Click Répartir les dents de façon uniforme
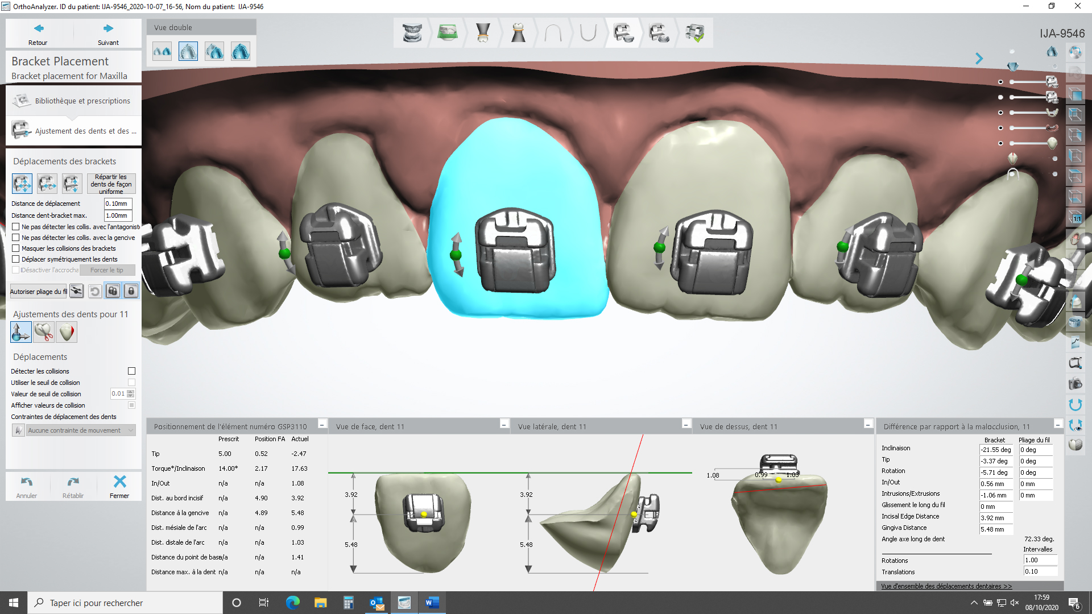Screen dimensions: 1092x614 111,184
